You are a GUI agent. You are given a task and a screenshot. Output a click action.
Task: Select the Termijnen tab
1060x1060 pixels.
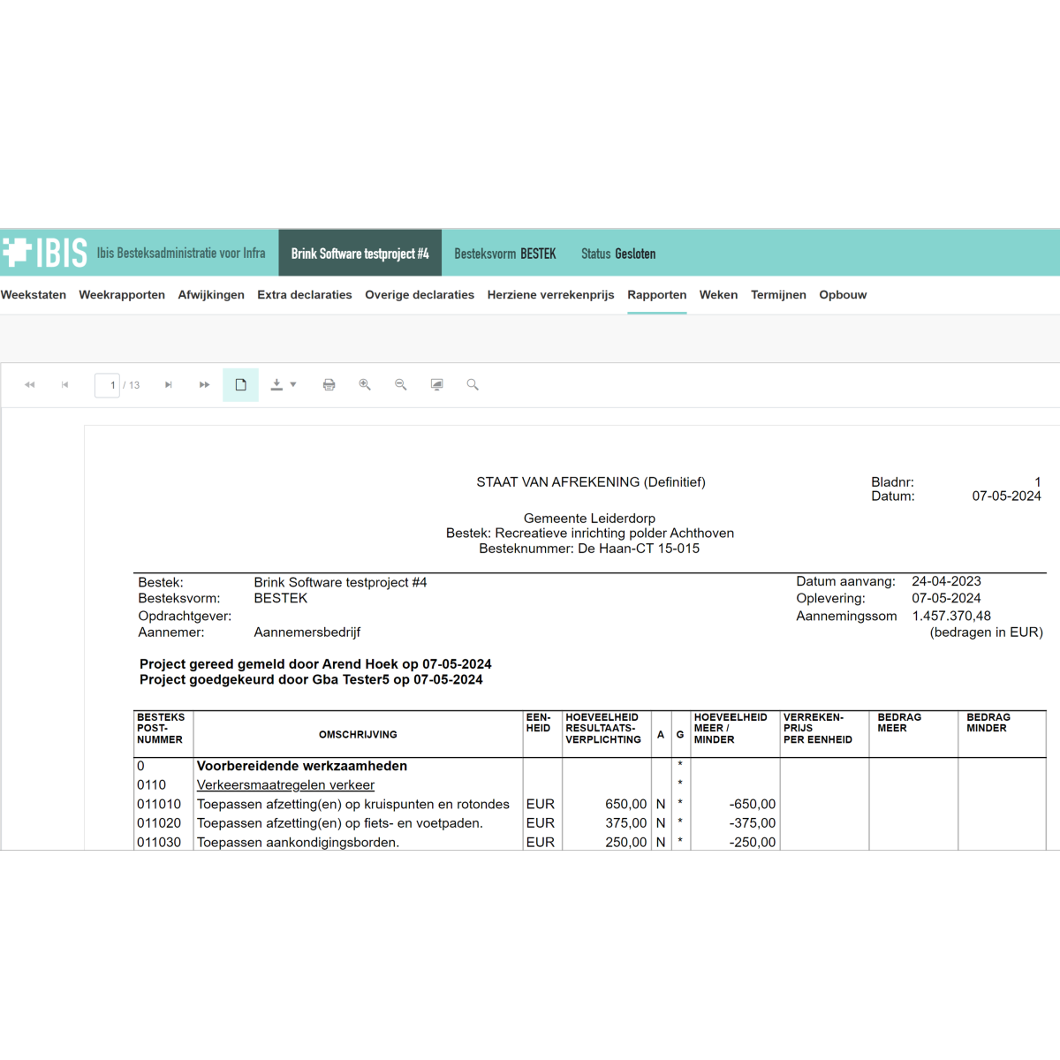pyautogui.click(x=778, y=295)
